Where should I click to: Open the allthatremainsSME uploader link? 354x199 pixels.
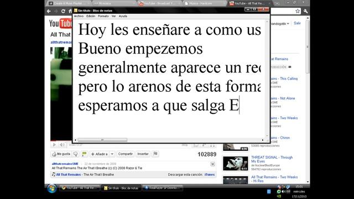[x=65, y=164]
